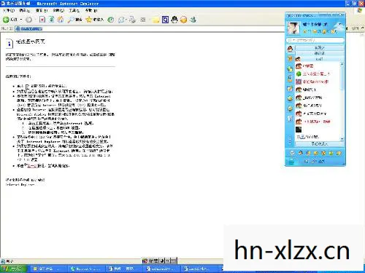The height and width of the screenshot is (273, 365).
Task: Select the yellow house icon in QQ sidebar
Action: point(290,98)
